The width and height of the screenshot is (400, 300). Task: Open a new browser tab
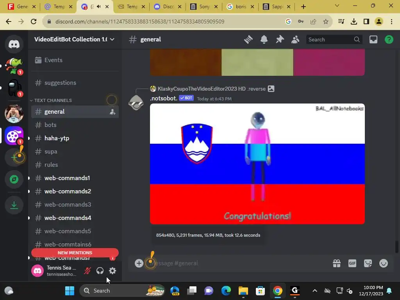tap(303, 7)
